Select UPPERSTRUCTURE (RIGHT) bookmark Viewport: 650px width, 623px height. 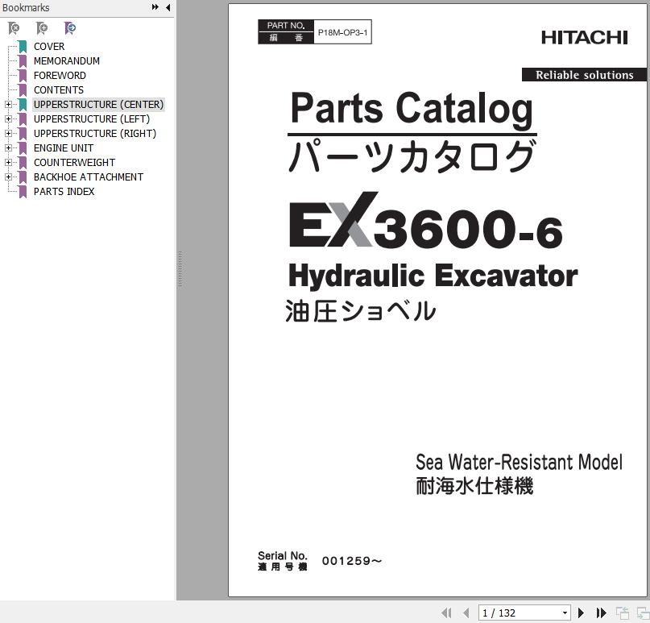[95, 134]
